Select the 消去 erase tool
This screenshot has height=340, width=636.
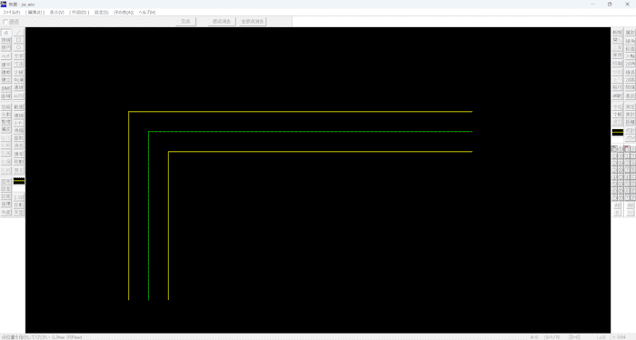[x=19, y=145]
